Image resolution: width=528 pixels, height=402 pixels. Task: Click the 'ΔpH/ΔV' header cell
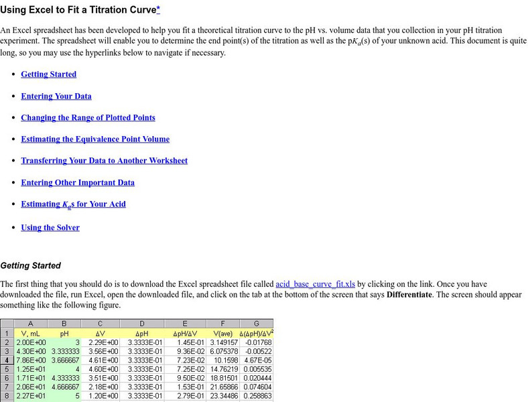point(185,334)
